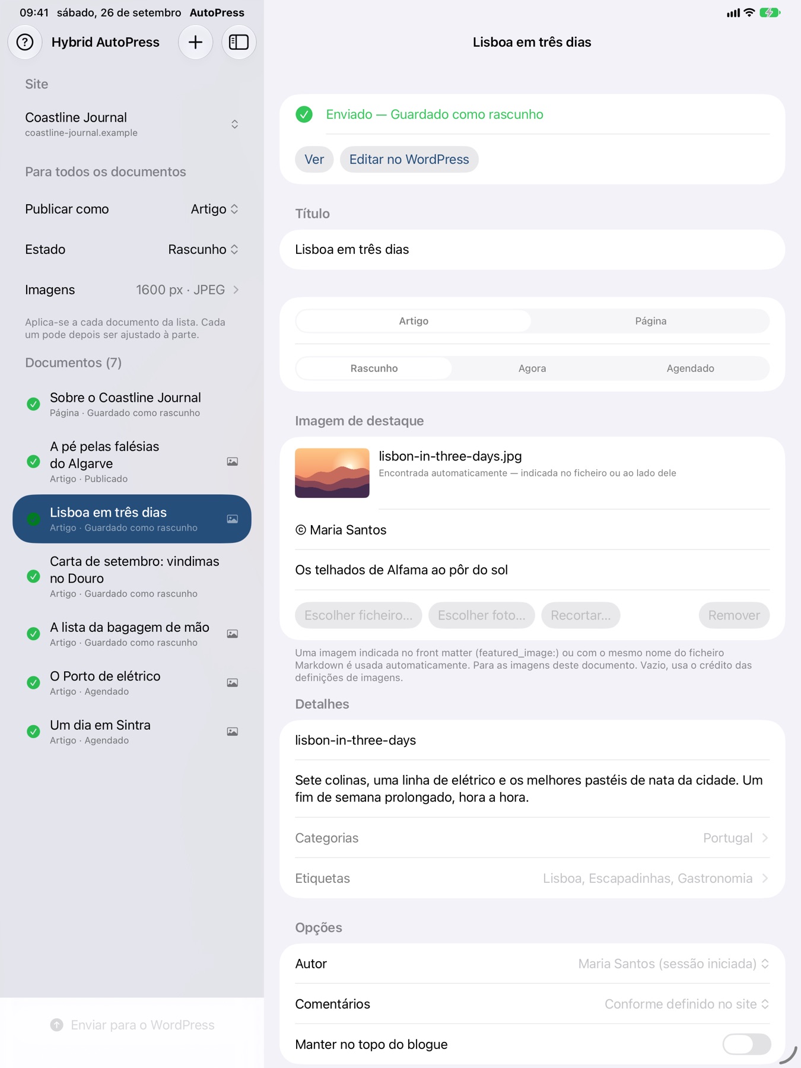Click the Ver button
801x1068 pixels.
tap(314, 160)
